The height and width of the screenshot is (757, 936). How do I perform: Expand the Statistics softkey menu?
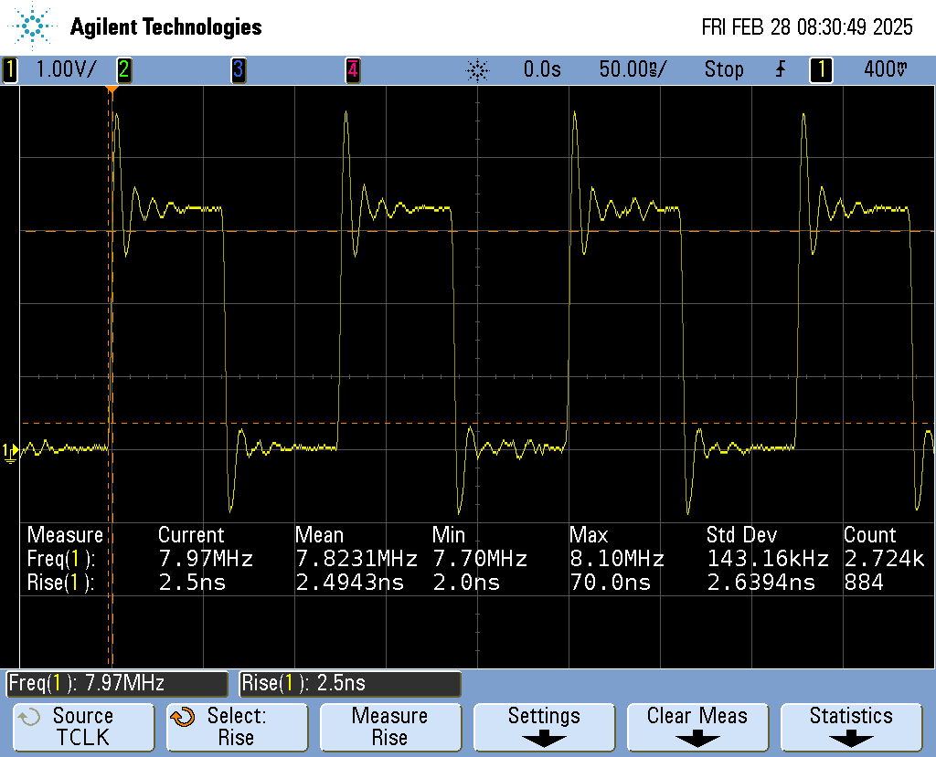[x=851, y=726]
